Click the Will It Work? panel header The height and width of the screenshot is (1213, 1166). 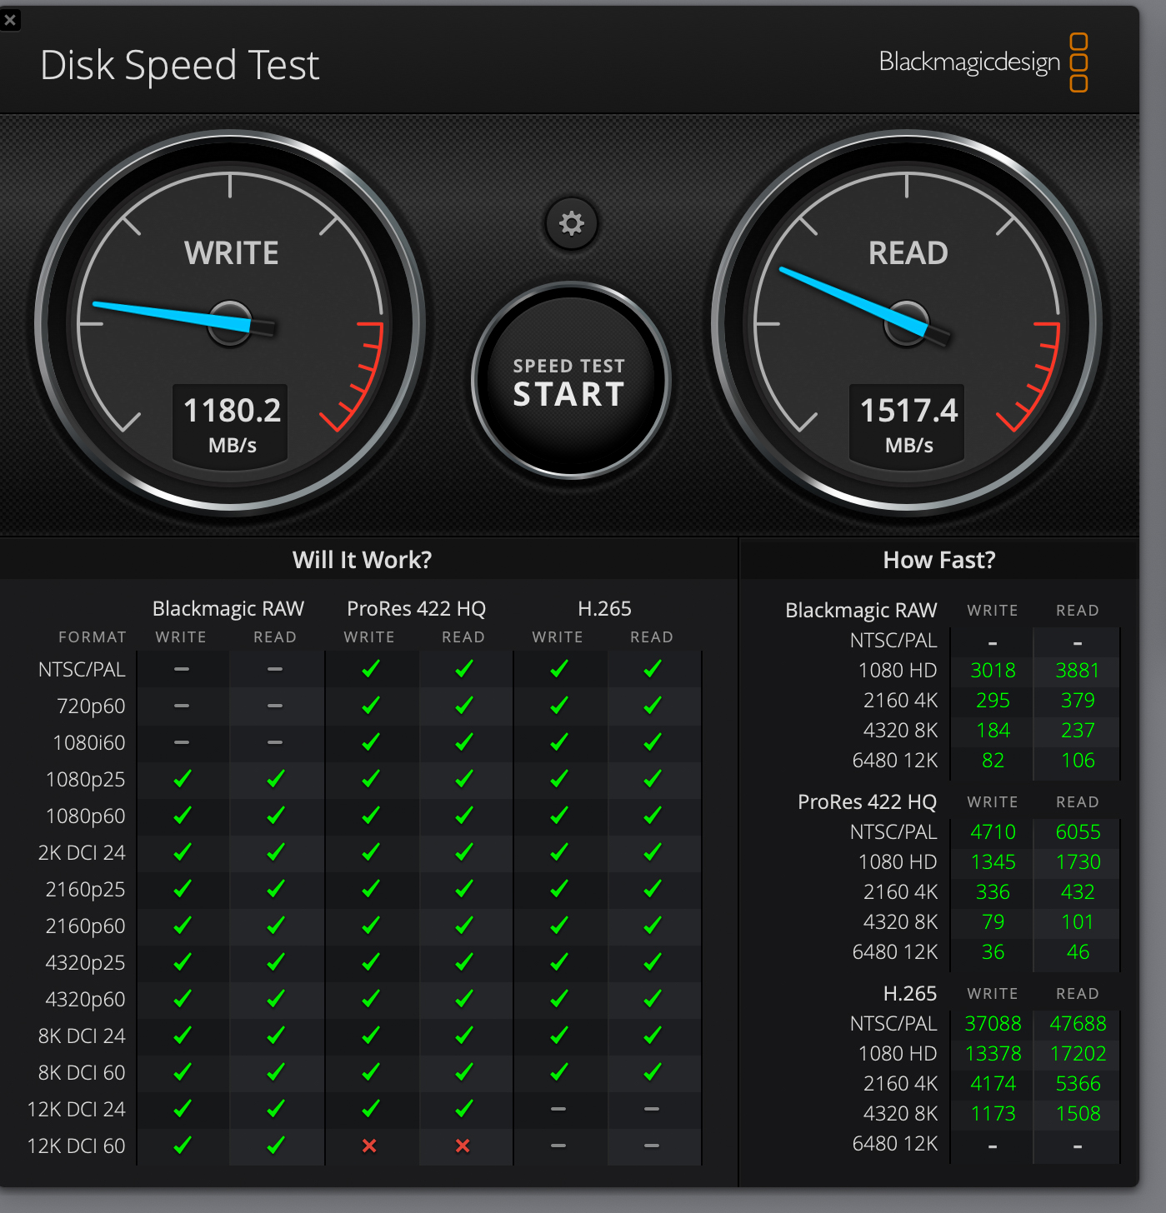point(362,560)
